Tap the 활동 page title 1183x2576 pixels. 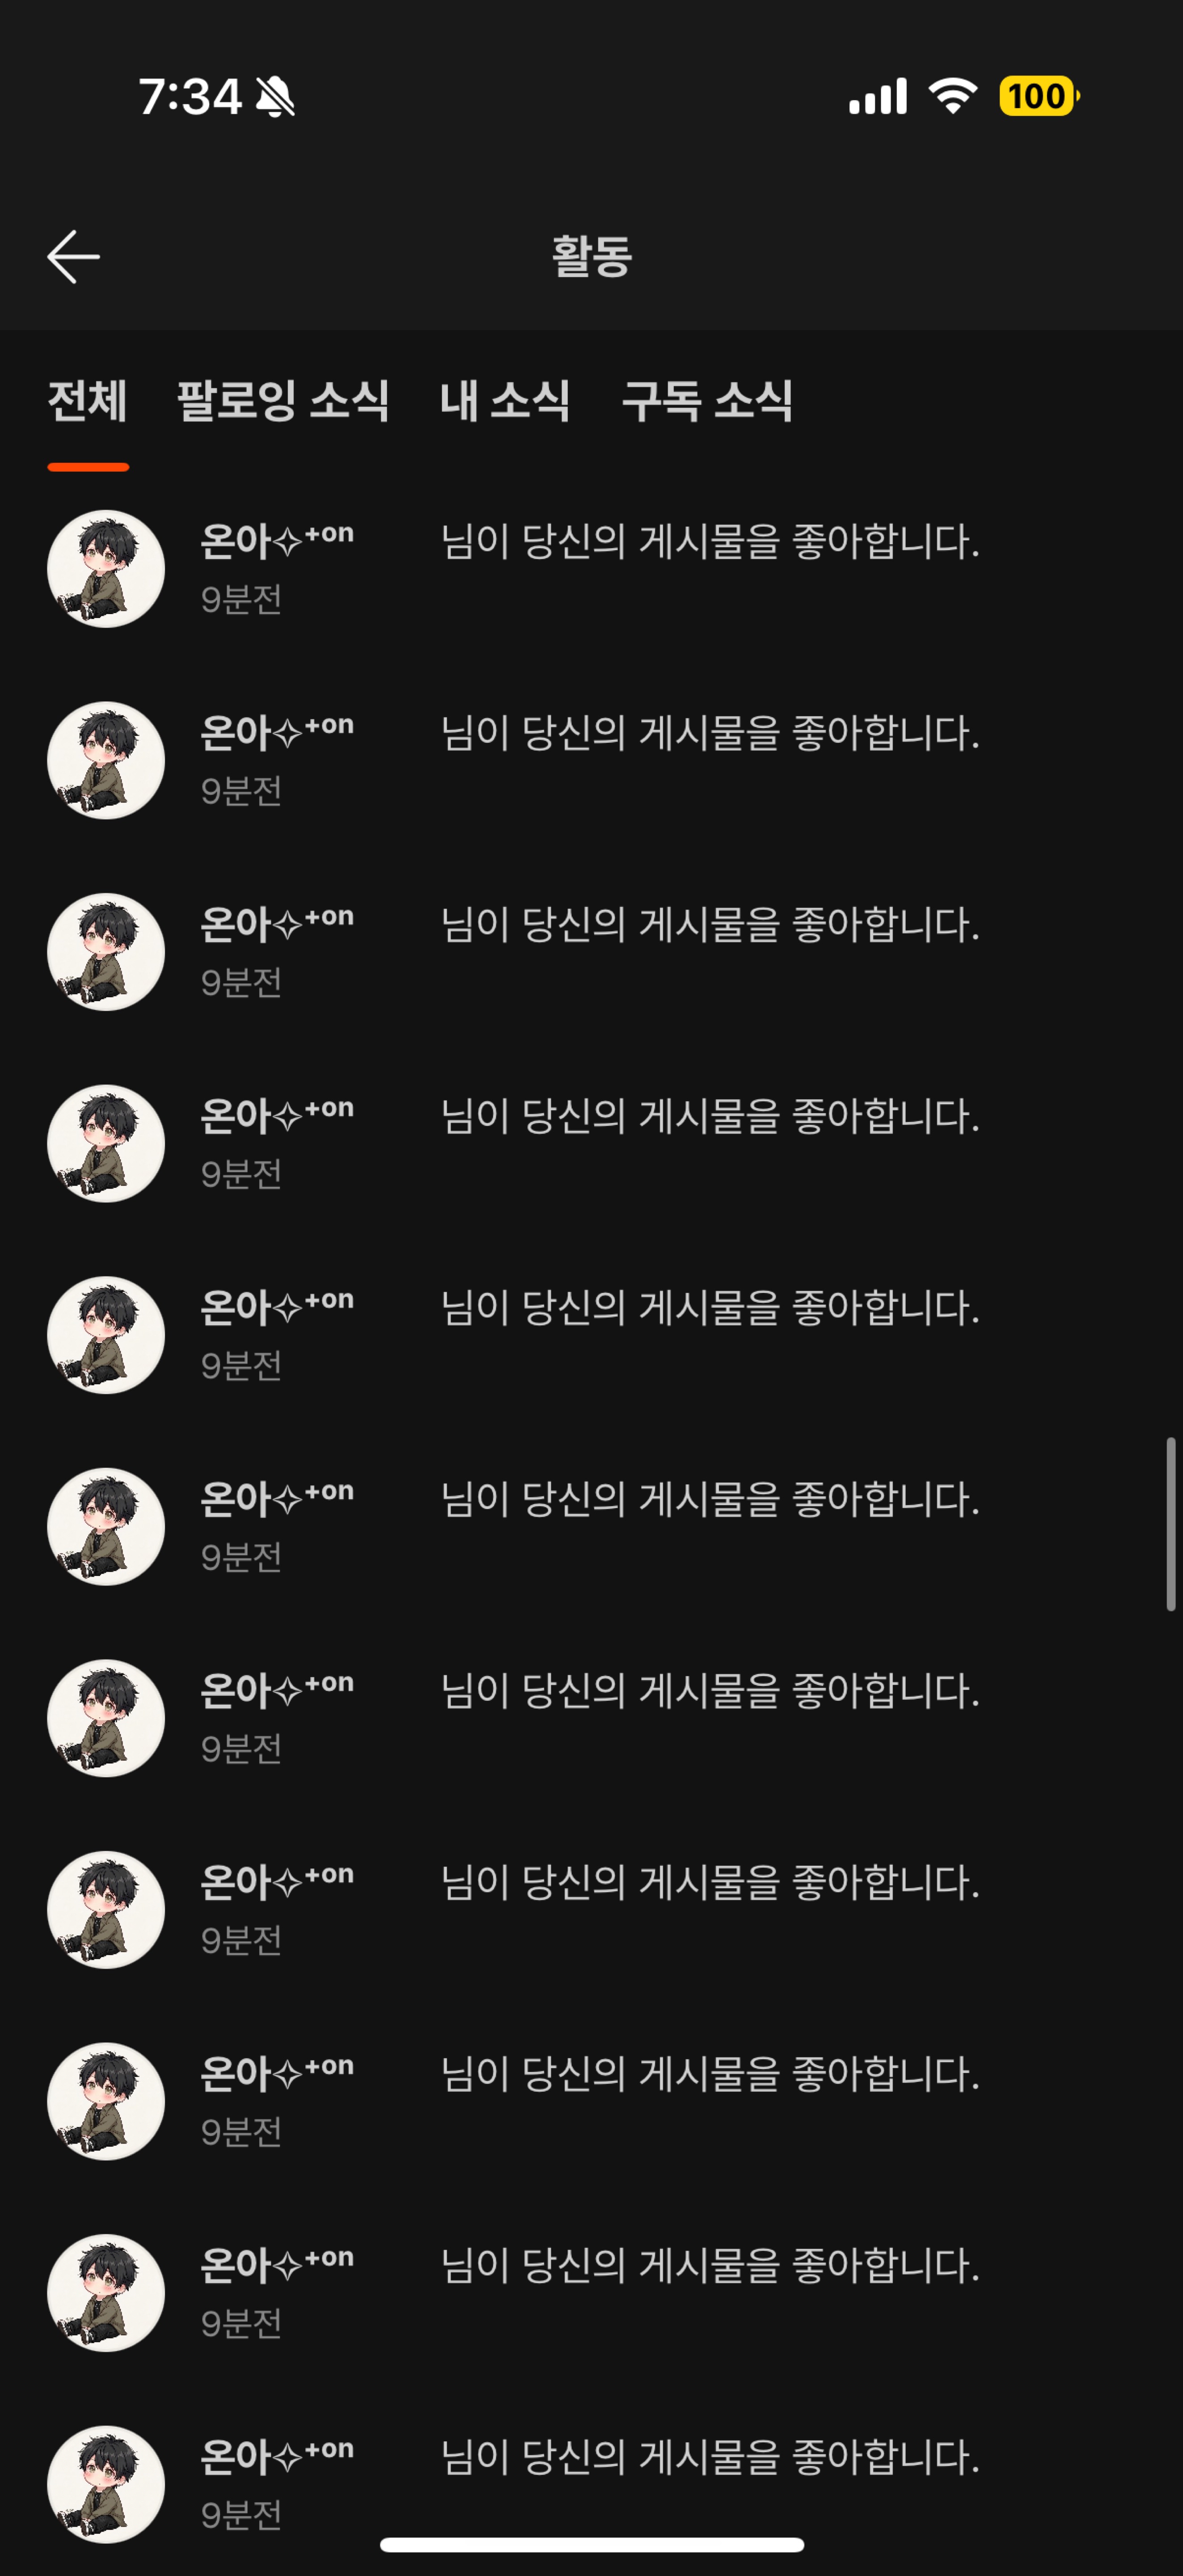592,257
